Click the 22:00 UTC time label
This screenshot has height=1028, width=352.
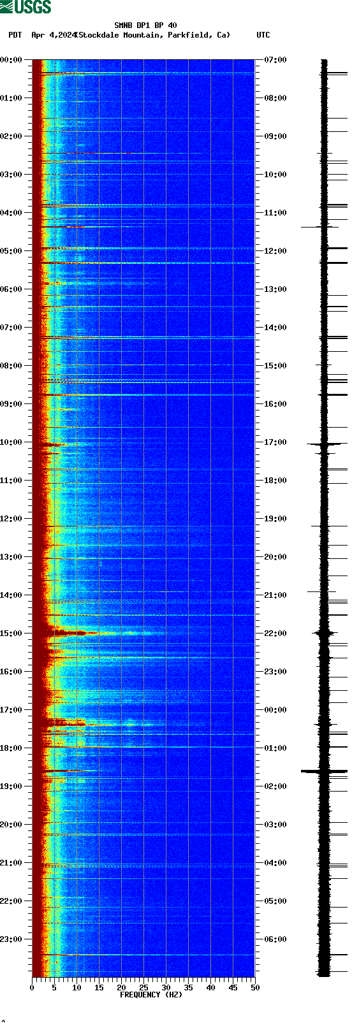coord(275,633)
